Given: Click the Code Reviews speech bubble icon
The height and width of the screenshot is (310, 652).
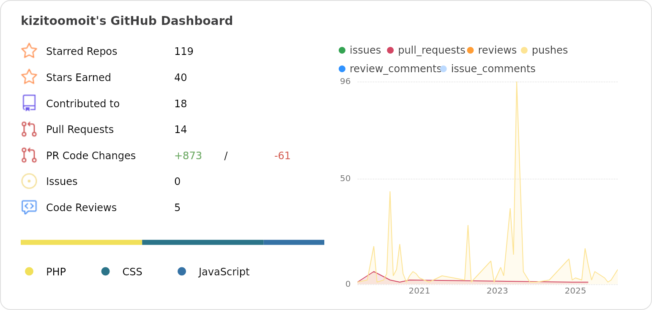Looking at the screenshot, I should coord(30,207).
